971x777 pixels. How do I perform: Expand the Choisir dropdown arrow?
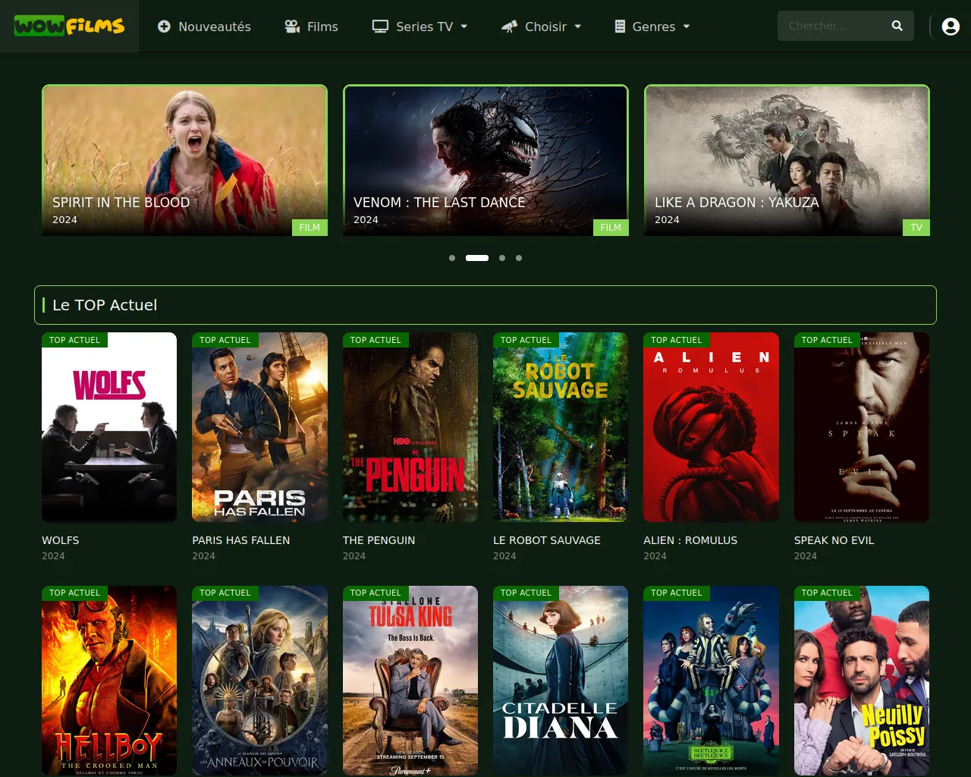coord(578,27)
